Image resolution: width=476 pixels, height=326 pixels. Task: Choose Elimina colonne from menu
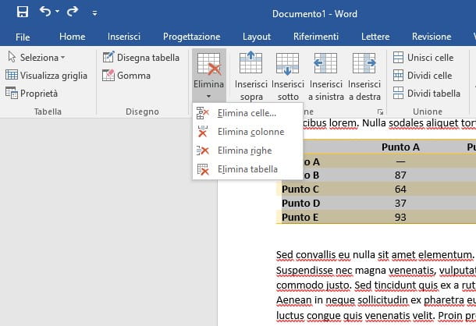point(250,132)
